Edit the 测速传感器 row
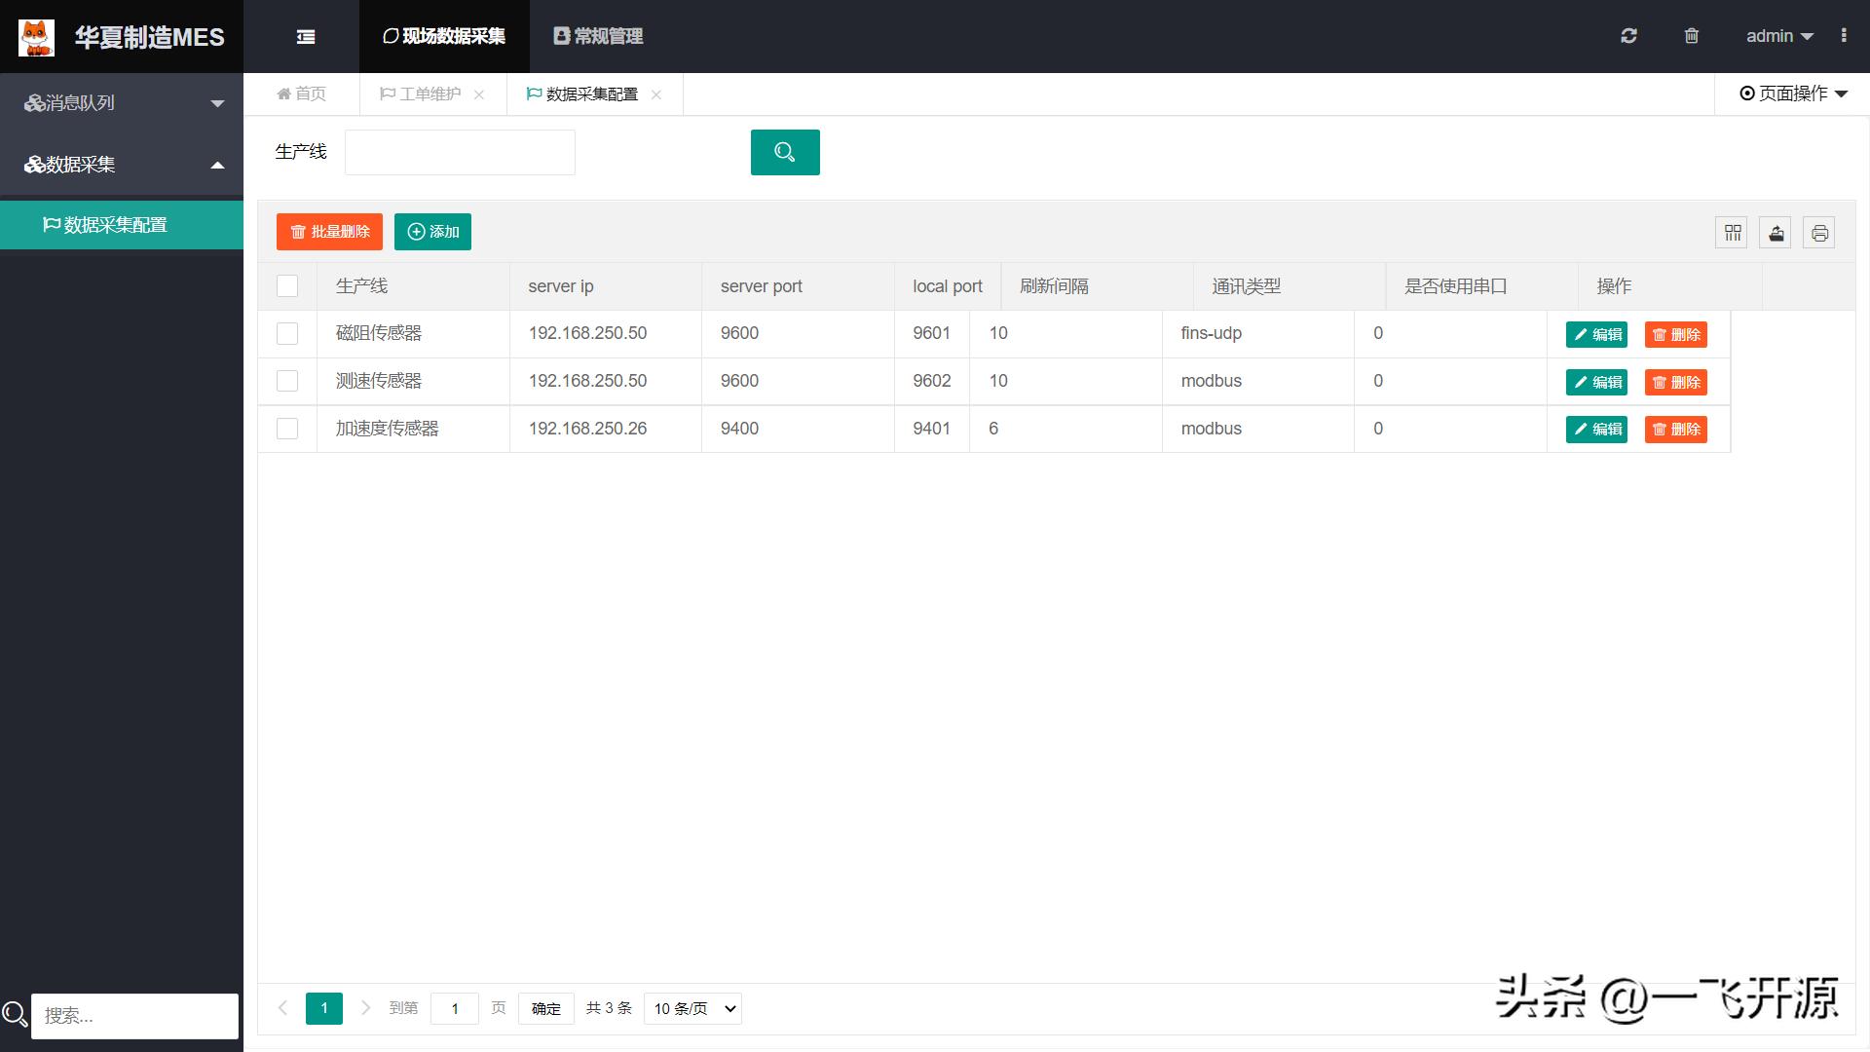 pyautogui.click(x=1595, y=382)
